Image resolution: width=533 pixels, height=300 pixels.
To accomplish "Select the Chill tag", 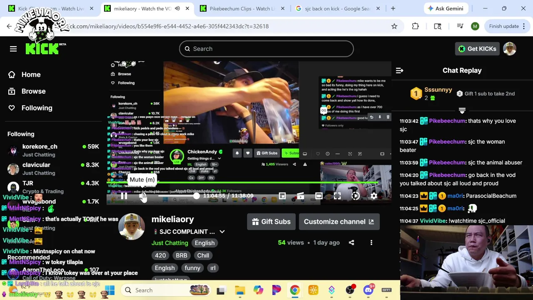I will pyautogui.click(x=203, y=255).
